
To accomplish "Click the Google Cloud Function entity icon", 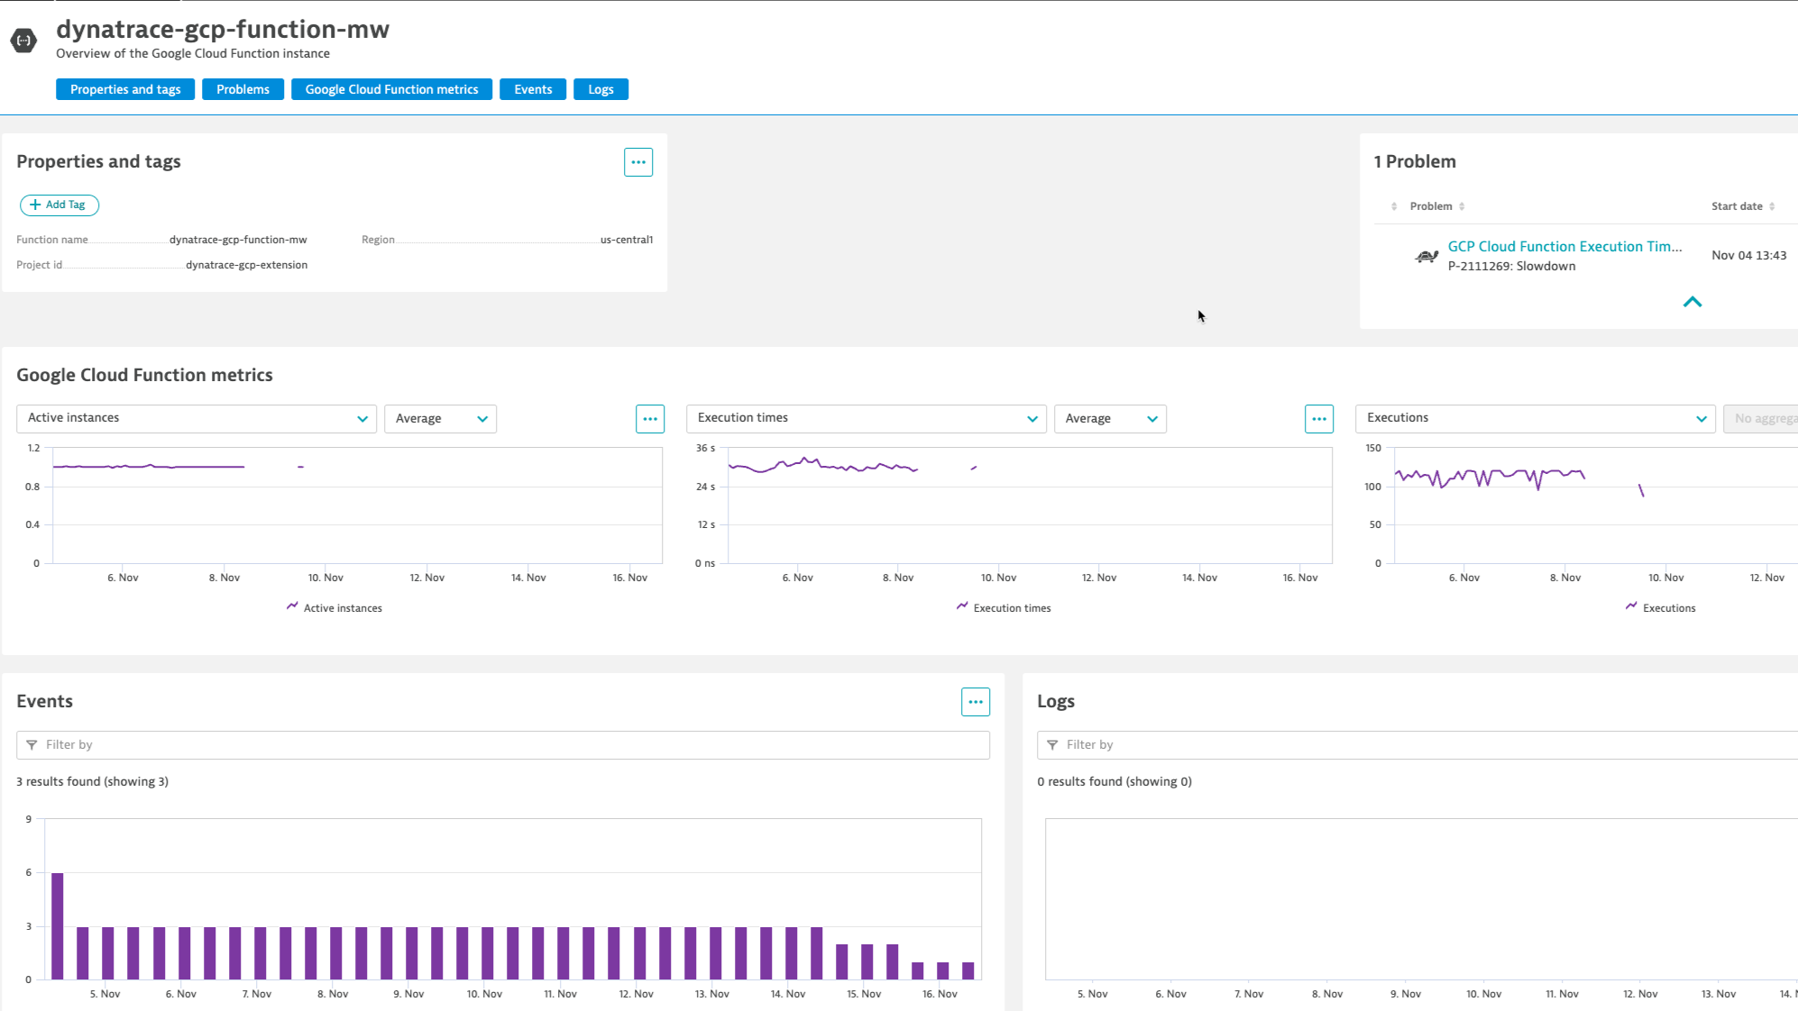I will tap(24, 41).
